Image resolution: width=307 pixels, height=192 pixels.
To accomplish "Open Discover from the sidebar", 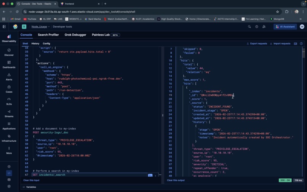I will (x=9, y=52).
